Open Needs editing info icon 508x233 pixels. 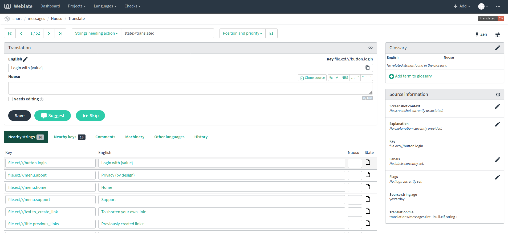tap(42, 99)
